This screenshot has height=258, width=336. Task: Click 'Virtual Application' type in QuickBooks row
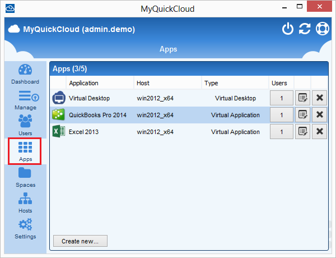click(235, 115)
